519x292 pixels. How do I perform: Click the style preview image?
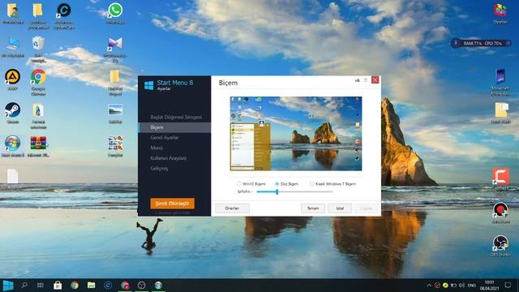point(296,134)
